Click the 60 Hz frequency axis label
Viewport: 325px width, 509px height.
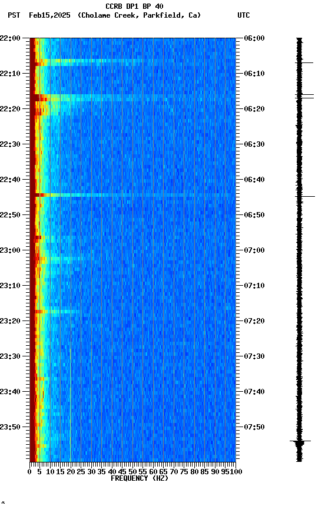[x=153, y=472]
